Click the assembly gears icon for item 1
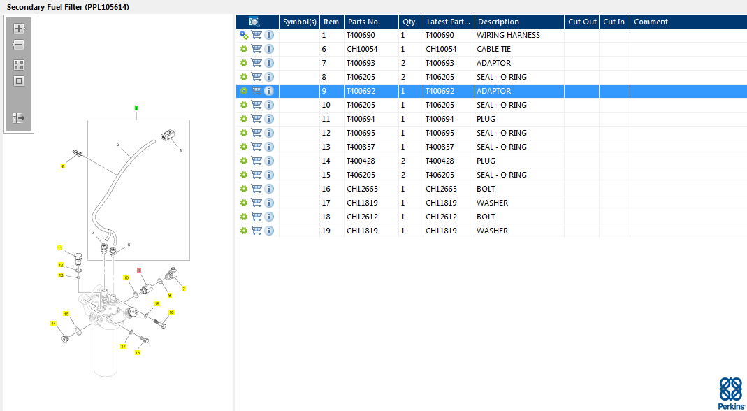Screen dimensions: 747x411 coord(243,35)
